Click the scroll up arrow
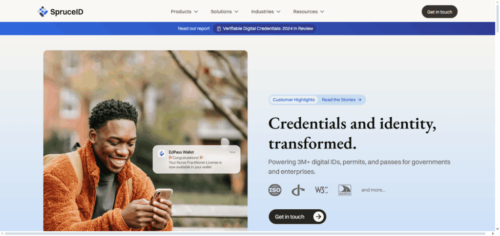This screenshot has width=500, height=236. point(498,1)
